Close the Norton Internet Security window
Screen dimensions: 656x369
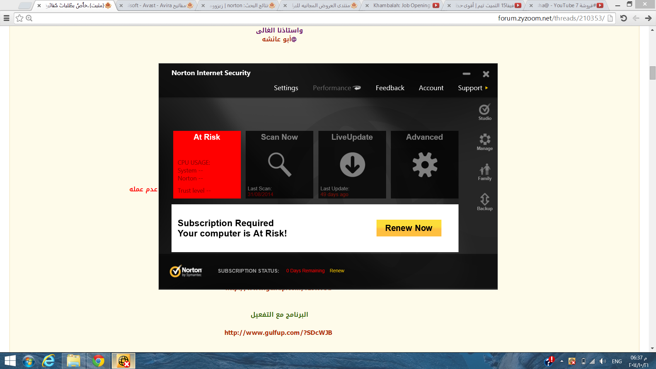tap(486, 74)
